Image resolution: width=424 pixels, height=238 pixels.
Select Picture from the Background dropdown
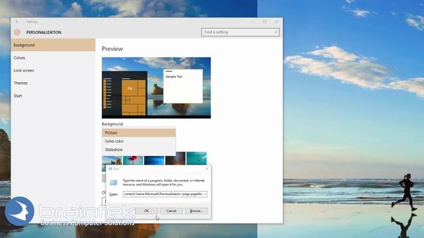click(x=138, y=133)
